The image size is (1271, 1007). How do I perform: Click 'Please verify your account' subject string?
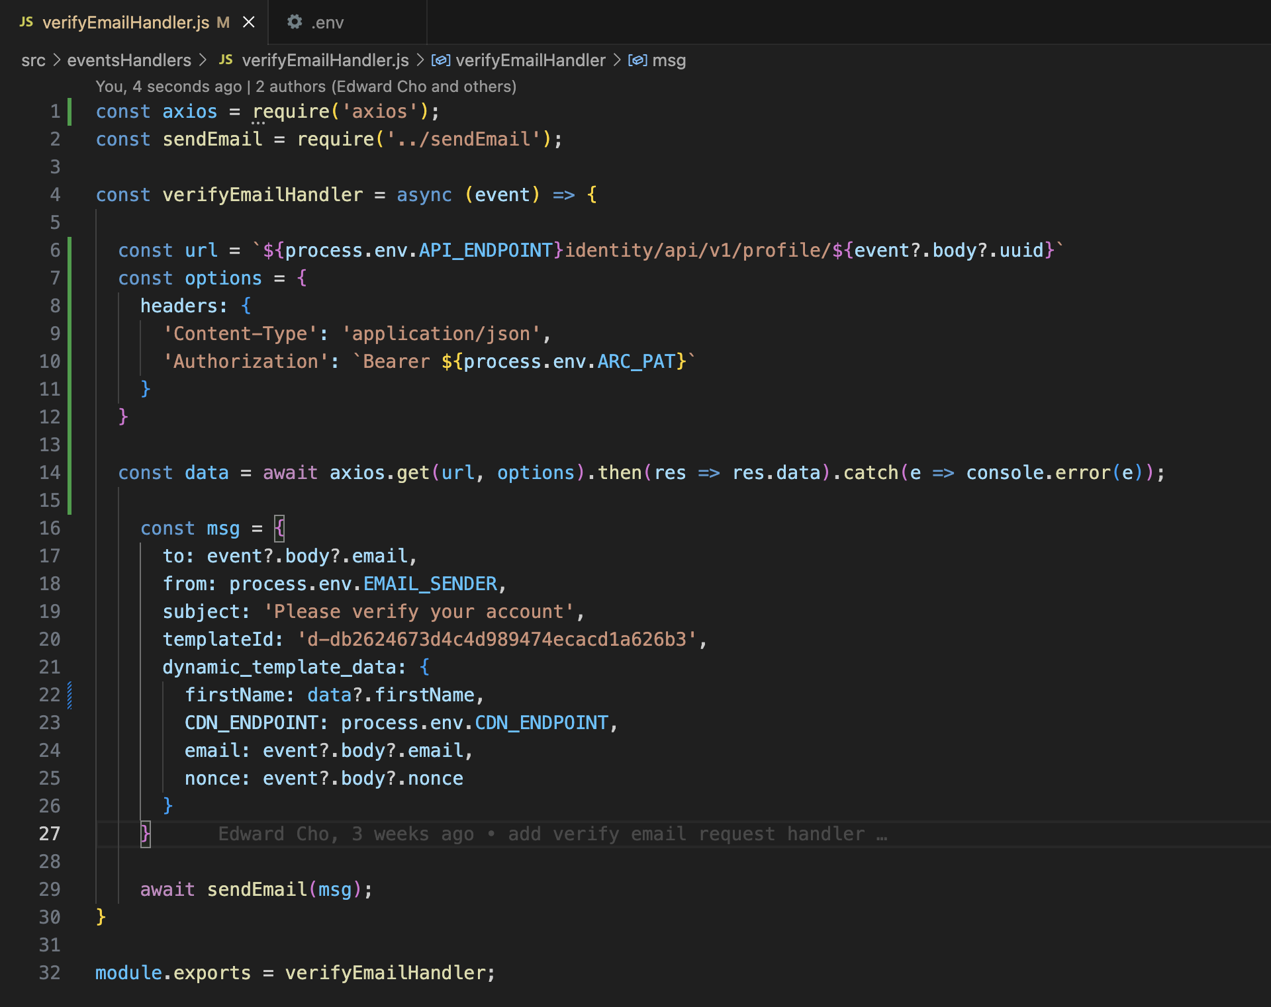(x=418, y=611)
